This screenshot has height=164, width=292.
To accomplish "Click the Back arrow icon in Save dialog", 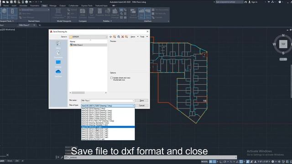I will (x=111, y=37).
